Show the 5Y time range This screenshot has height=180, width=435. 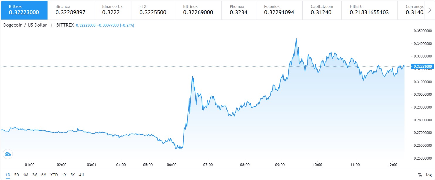(x=73, y=175)
